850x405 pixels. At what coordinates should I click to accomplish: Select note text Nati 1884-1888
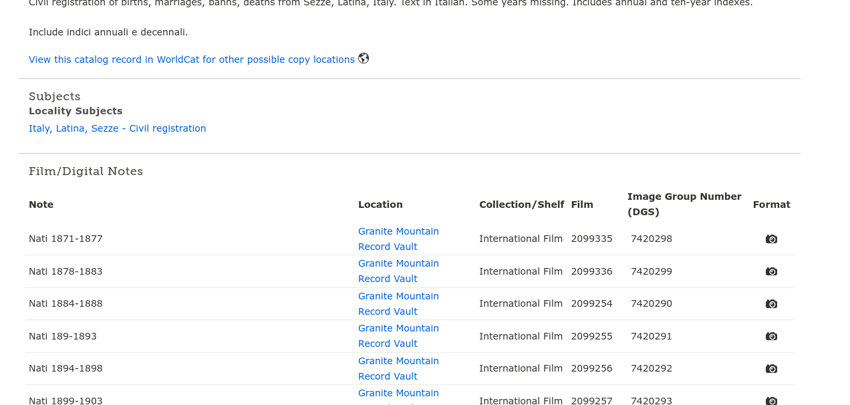(x=65, y=303)
